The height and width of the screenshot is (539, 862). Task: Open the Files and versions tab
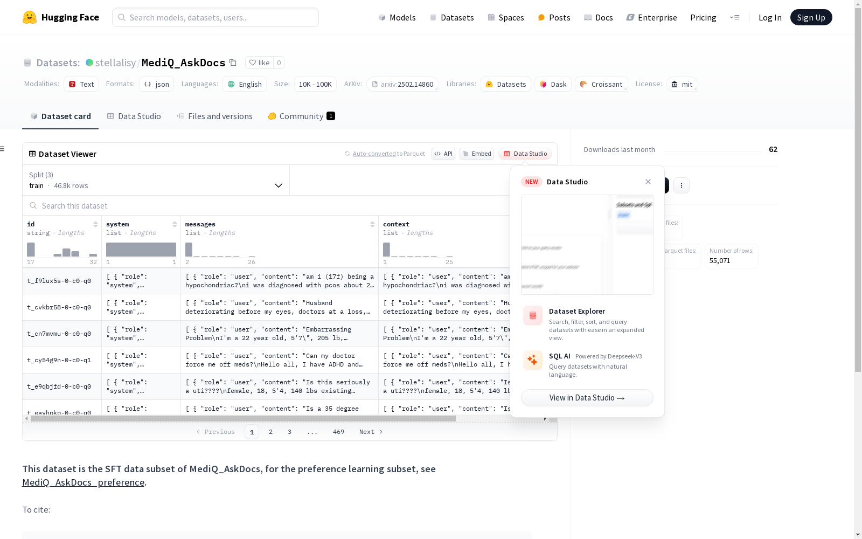pos(214,116)
